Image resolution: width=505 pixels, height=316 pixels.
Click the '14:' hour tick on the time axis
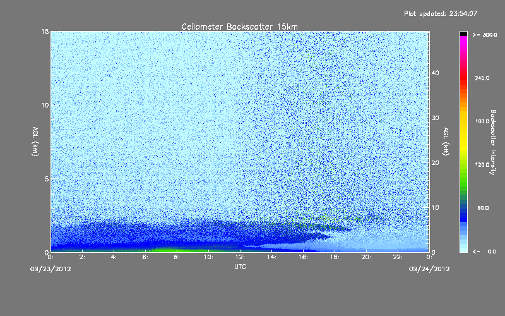[x=271, y=257]
